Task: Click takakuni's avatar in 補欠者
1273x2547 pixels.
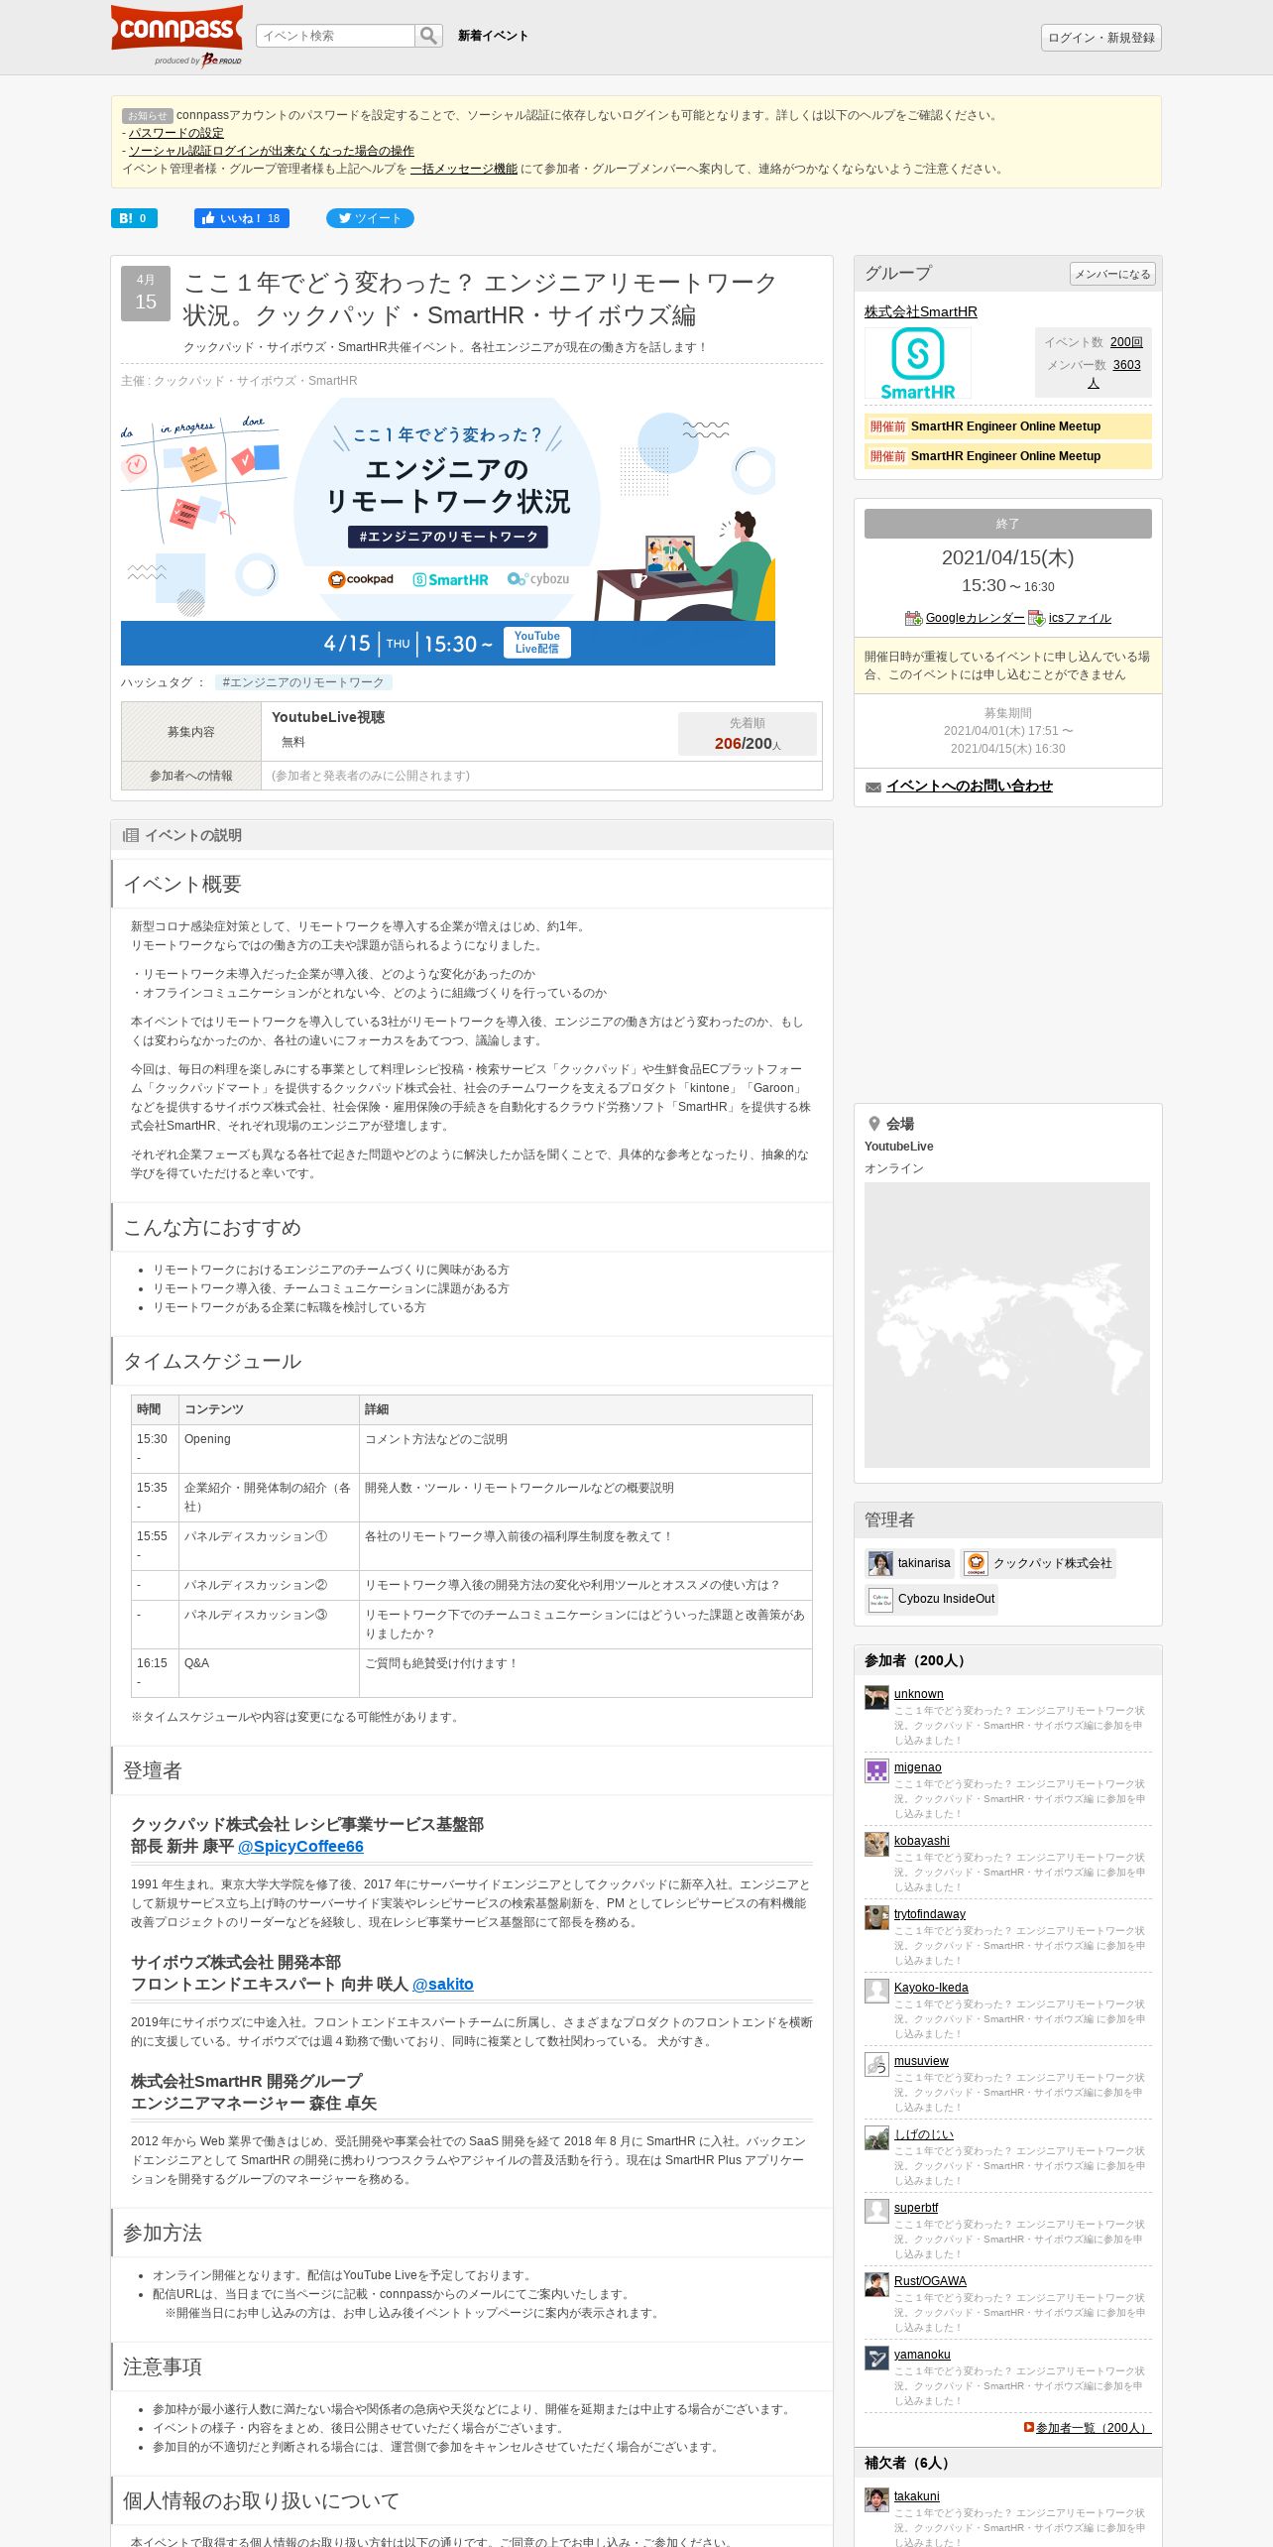Action: tap(876, 2499)
